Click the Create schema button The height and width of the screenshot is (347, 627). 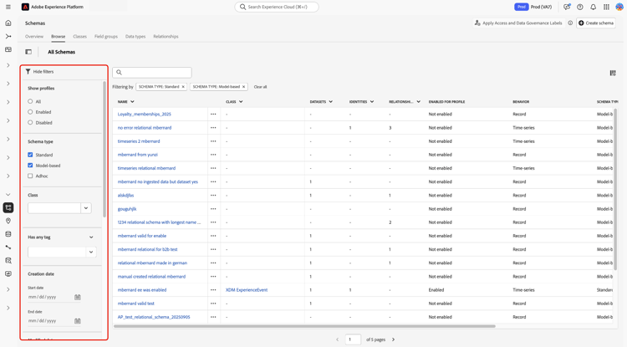point(596,23)
